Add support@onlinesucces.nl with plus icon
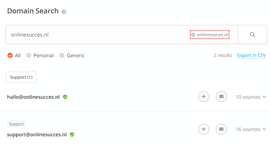The height and width of the screenshot is (144, 270). [x=203, y=129]
